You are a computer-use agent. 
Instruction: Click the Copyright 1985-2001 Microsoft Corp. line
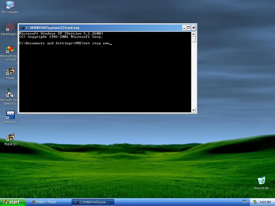click(61, 37)
